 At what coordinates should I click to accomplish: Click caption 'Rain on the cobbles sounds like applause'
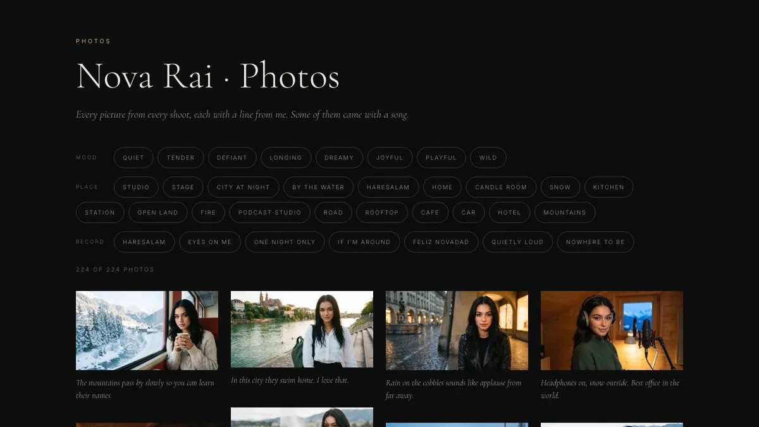pos(454,389)
